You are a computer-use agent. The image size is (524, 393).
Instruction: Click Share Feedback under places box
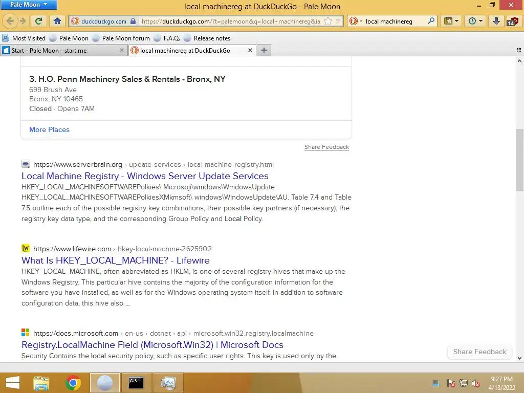(326, 147)
